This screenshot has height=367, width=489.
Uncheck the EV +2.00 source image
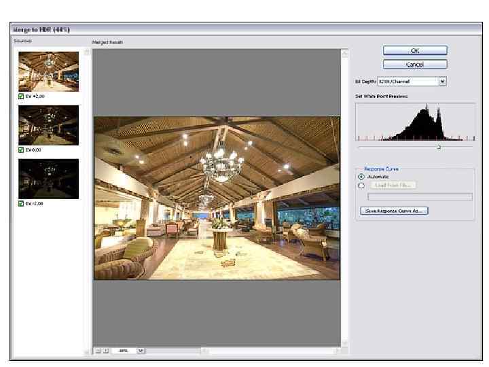[x=21, y=97]
